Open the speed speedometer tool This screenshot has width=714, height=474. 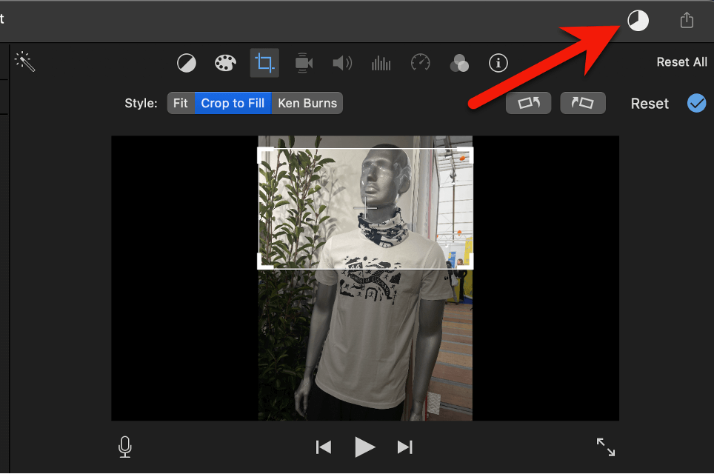pos(420,63)
